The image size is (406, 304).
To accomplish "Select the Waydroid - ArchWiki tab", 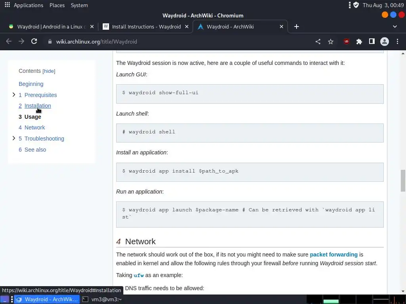I will tap(240, 27).
